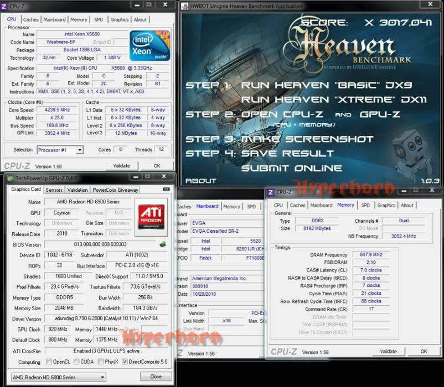
Task: Select Mainboard tab in middle CPU-Z window
Action: pos(207,206)
